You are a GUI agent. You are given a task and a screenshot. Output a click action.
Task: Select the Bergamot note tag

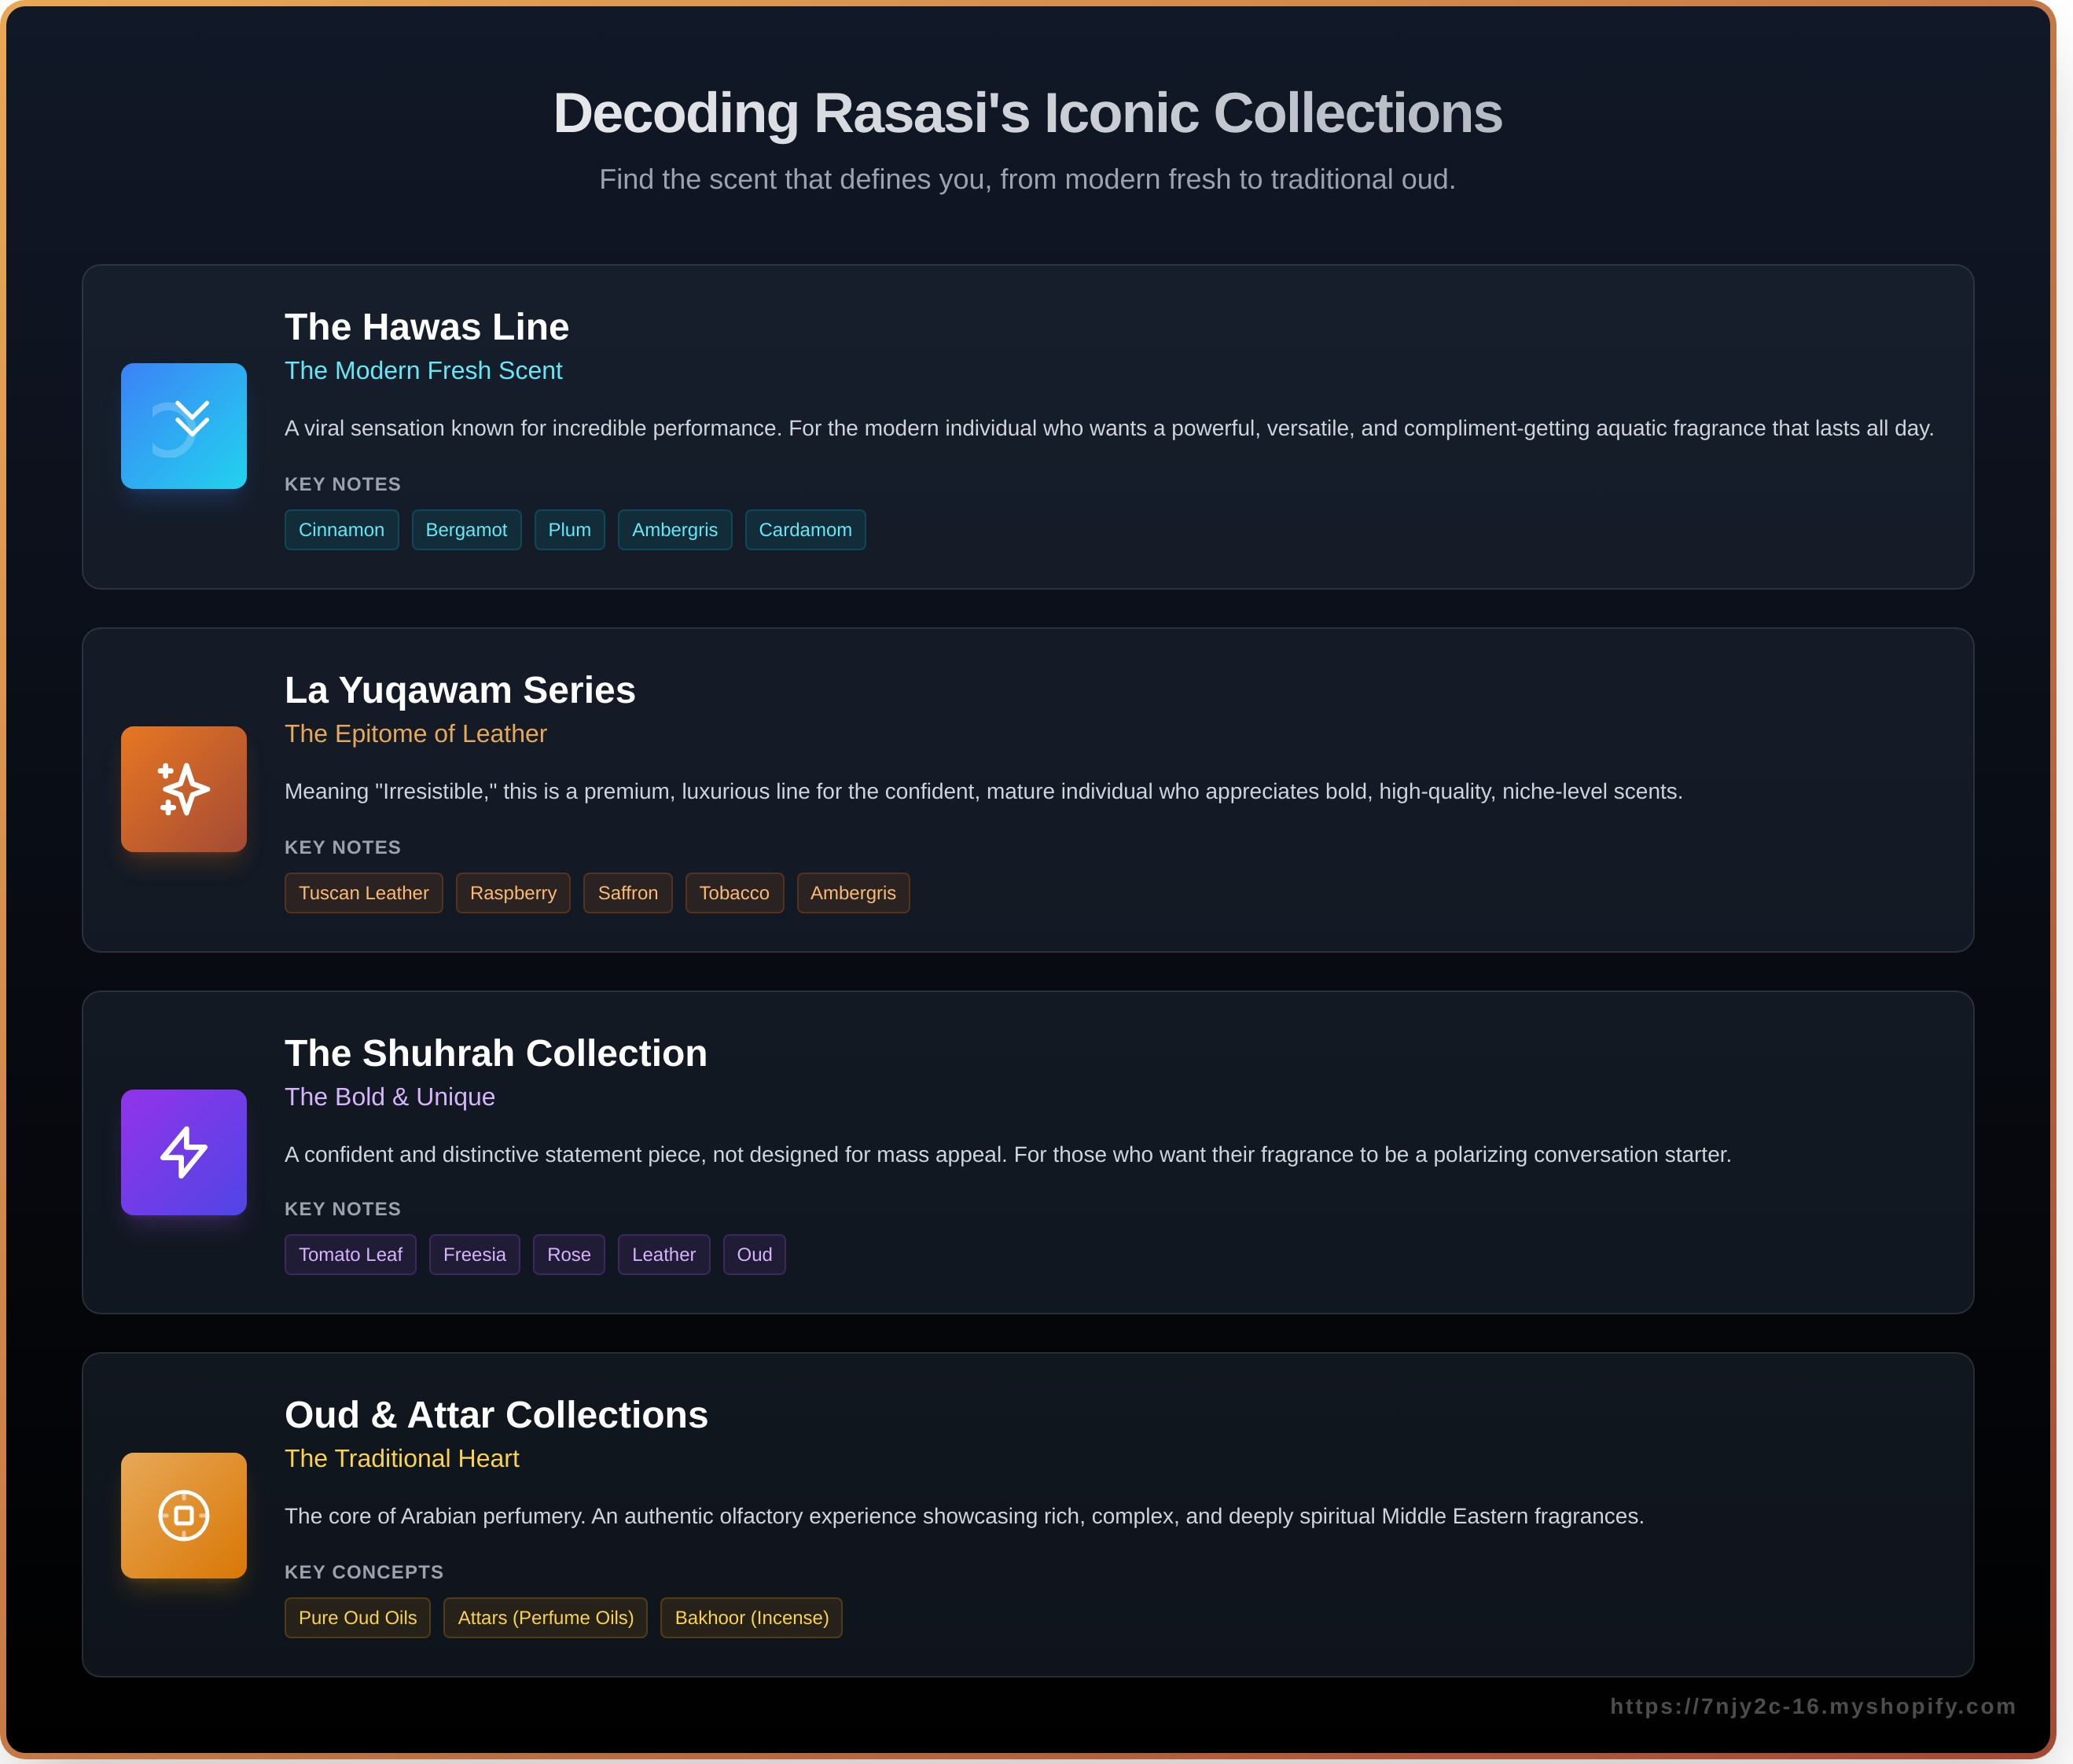click(466, 530)
